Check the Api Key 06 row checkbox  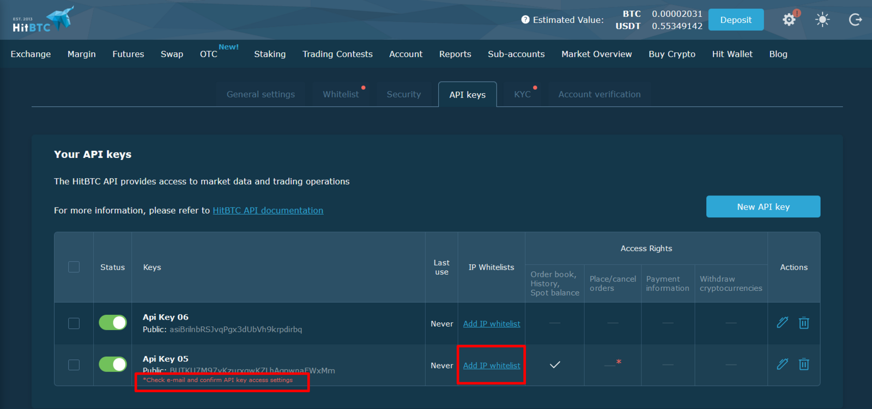(74, 323)
